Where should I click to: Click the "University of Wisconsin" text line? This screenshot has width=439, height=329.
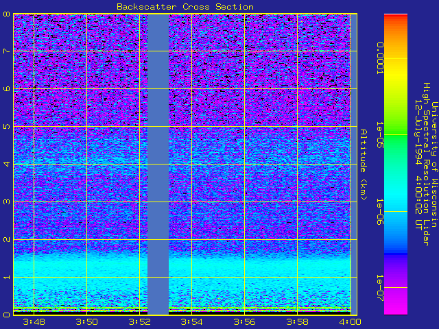pos(434,164)
